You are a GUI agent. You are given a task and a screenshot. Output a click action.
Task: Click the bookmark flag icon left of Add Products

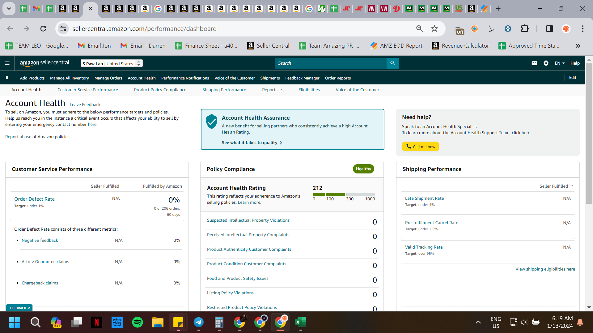tap(7, 78)
